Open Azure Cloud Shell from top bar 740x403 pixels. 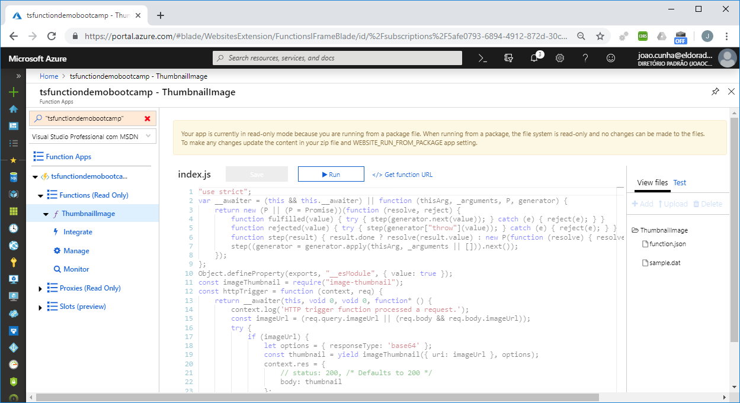coord(482,58)
